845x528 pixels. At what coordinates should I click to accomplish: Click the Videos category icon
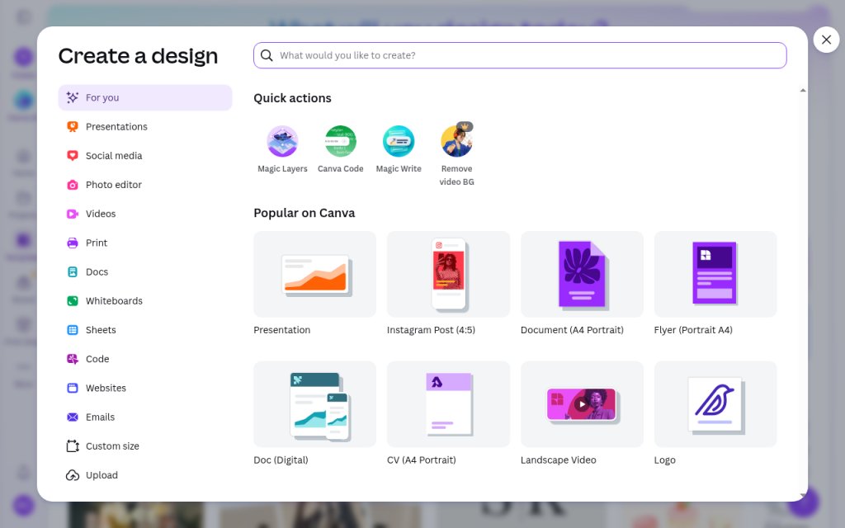click(x=73, y=214)
